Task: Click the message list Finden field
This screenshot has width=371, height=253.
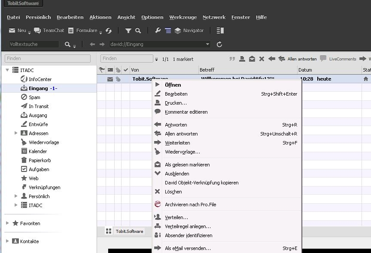Action: coord(127,58)
